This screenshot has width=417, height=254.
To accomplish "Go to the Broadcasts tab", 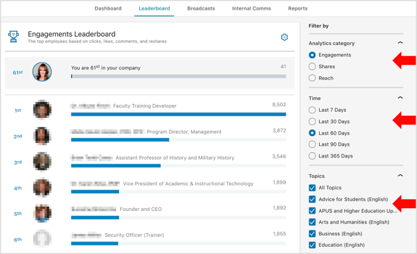I will [x=201, y=8].
